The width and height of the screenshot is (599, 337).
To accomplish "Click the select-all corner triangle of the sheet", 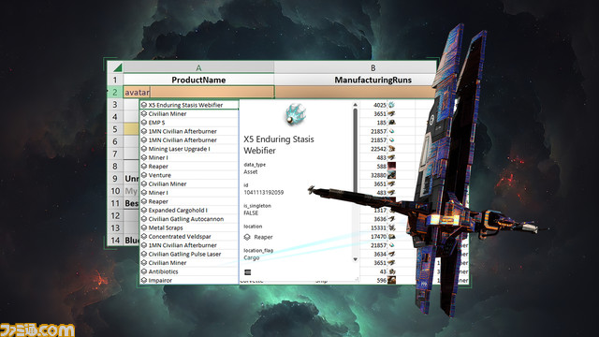I will click(x=117, y=68).
